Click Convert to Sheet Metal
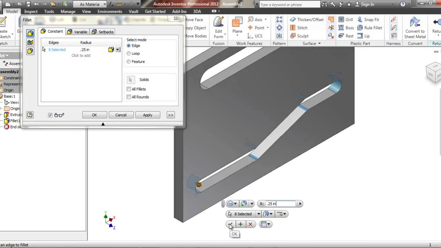441x248 pixels. coord(415,28)
